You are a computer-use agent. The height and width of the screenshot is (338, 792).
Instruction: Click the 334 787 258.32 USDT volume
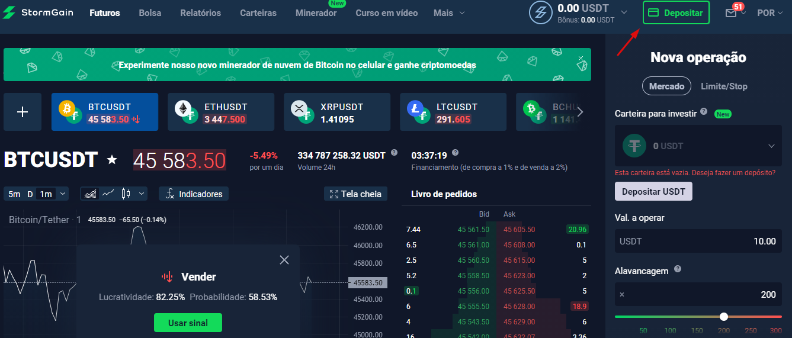pyautogui.click(x=341, y=156)
